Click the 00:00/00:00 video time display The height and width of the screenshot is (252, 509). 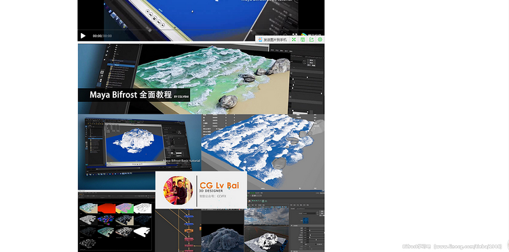pos(102,36)
